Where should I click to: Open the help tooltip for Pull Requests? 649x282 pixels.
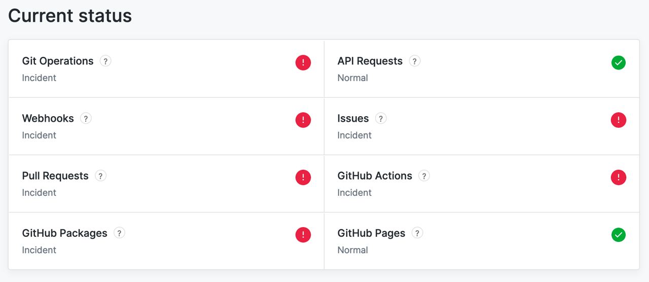(100, 175)
